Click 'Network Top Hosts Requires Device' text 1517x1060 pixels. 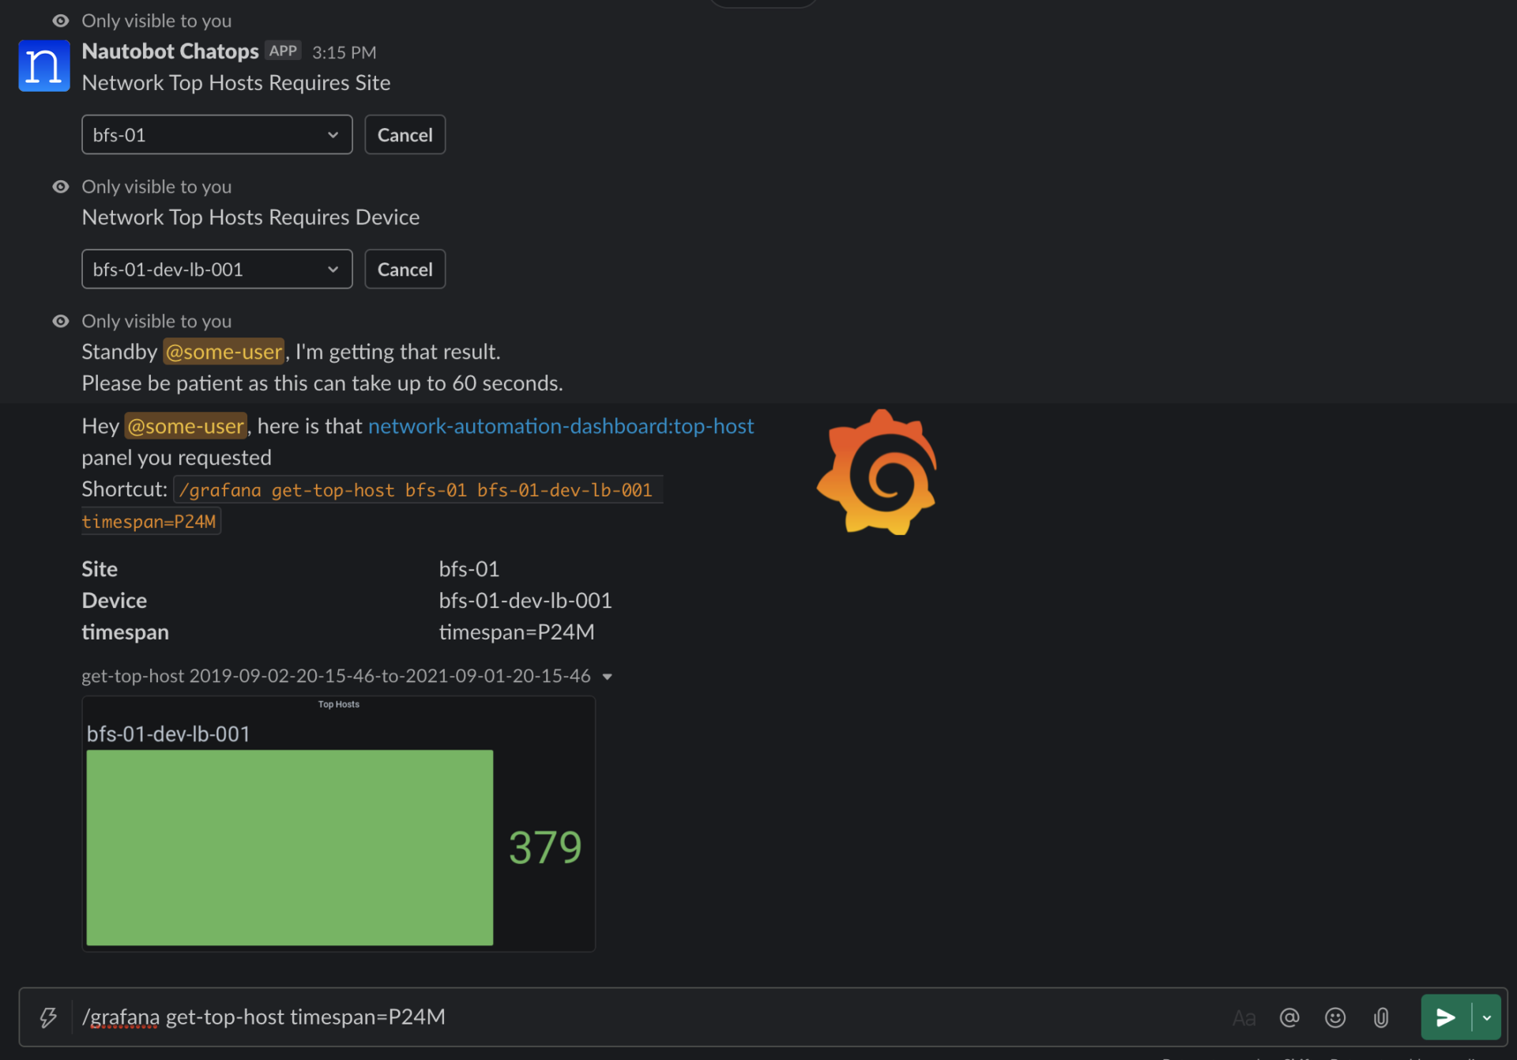click(x=250, y=217)
